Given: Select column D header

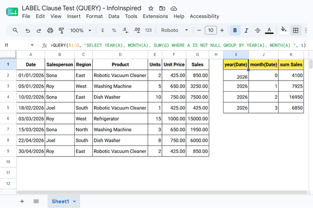Looking at the screenshot, I should (x=120, y=55).
